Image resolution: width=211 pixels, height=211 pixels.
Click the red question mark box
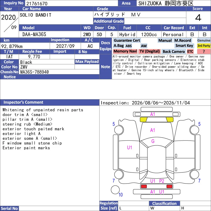click(x=204, y=51)
